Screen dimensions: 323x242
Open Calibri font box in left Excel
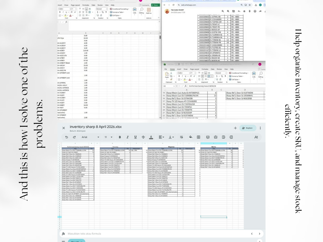[x=64, y=9]
